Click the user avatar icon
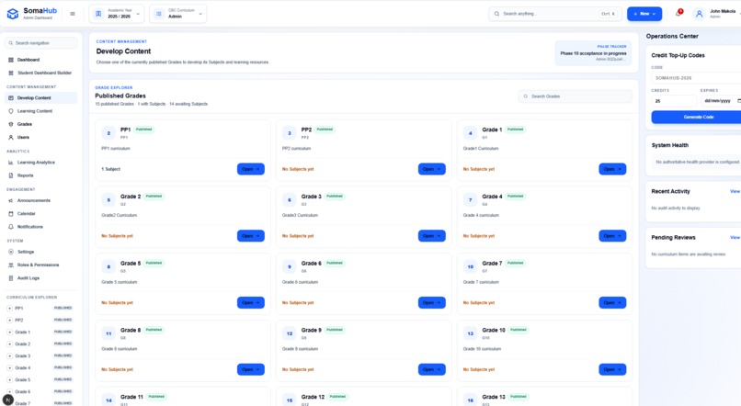The width and height of the screenshot is (741, 406). coord(699,14)
